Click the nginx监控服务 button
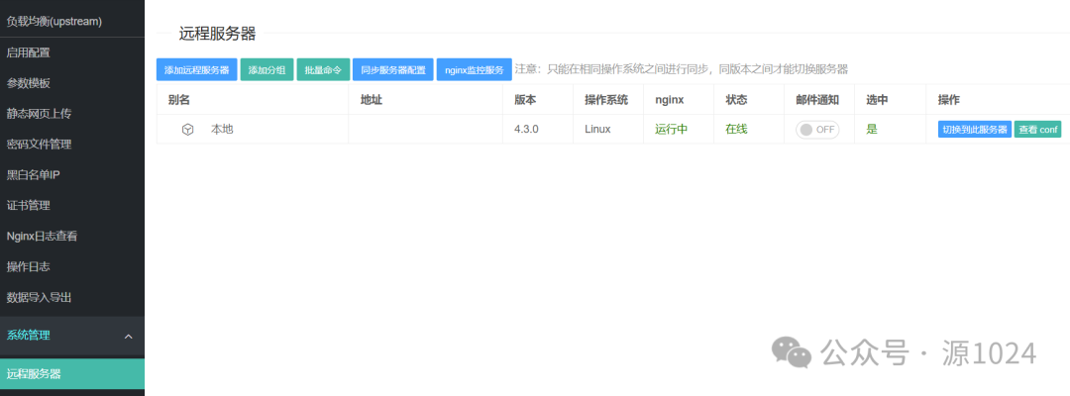Image resolution: width=1070 pixels, height=396 pixels. coord(475,69)
